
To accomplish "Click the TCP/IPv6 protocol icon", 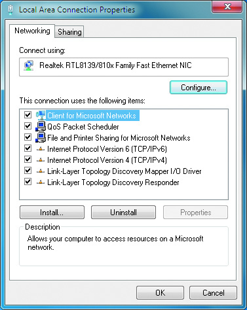I will click(41, 149).
